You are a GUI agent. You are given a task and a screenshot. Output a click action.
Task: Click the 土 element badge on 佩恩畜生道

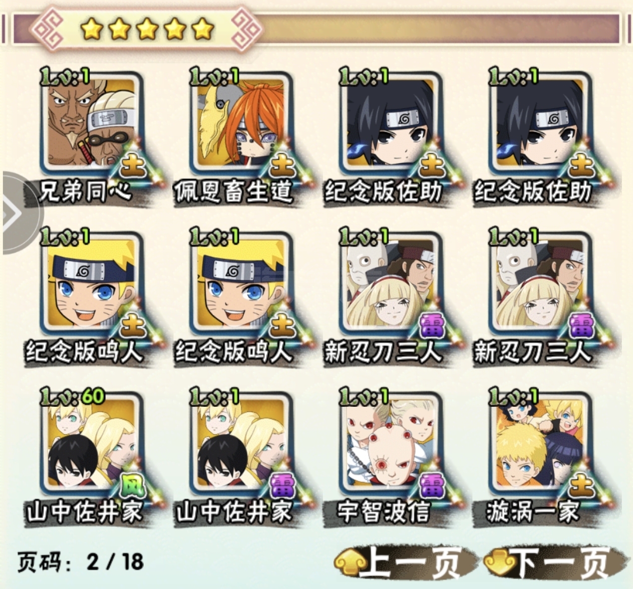coord(282,166)
